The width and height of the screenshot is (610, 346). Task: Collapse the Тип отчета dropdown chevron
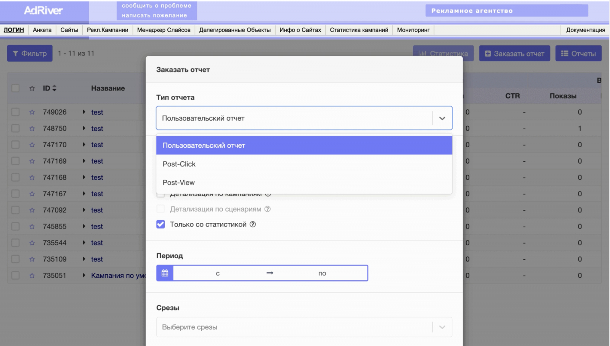point(442,118)
